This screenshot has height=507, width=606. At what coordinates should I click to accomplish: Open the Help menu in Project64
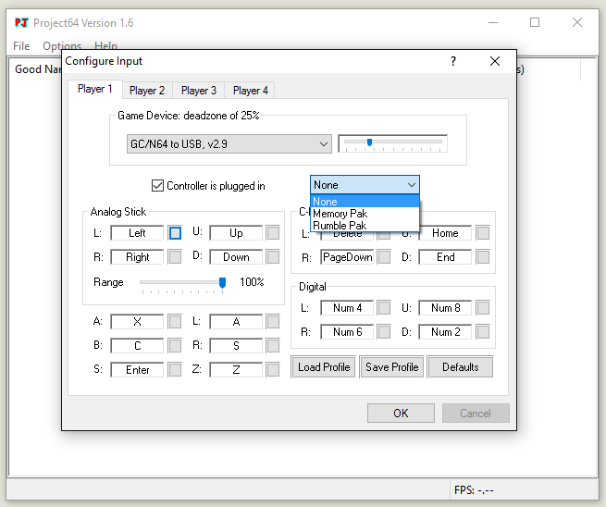[x=105, y=46]
